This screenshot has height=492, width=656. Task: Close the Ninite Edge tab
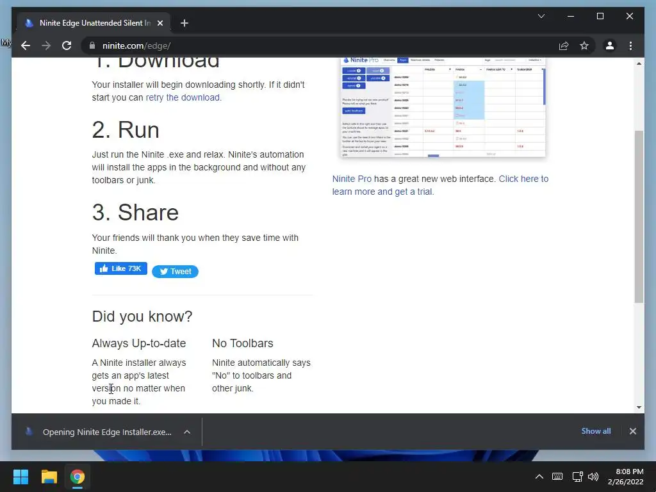tap(160, 23)
